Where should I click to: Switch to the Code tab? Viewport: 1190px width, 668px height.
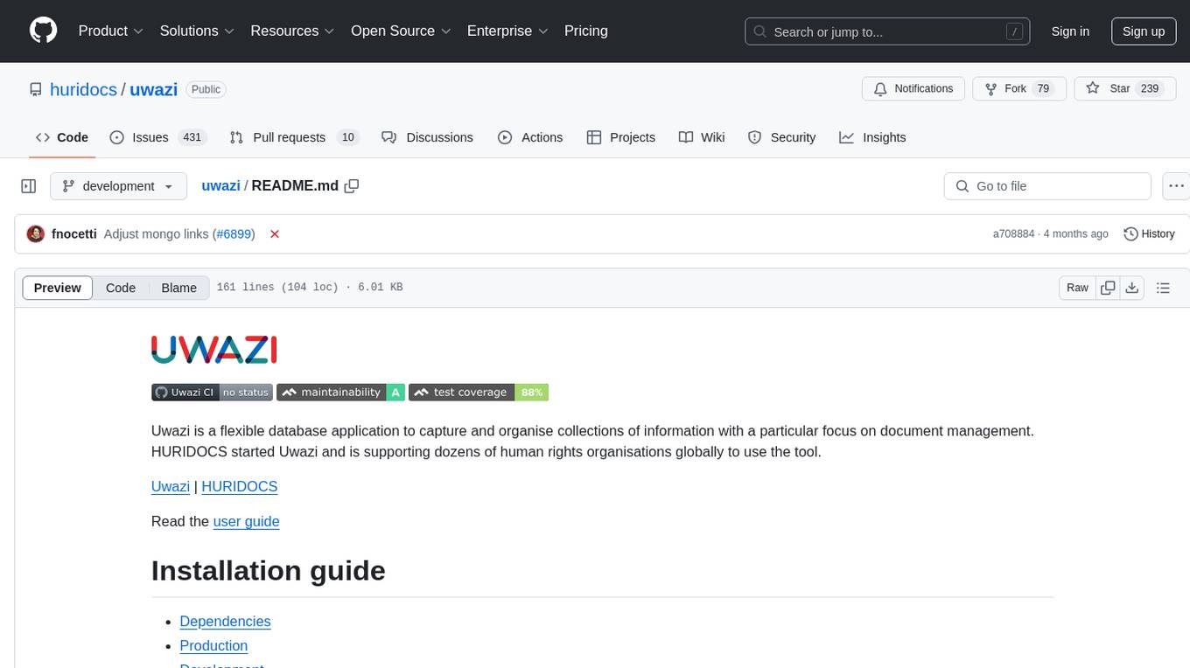tap(62, 137)
